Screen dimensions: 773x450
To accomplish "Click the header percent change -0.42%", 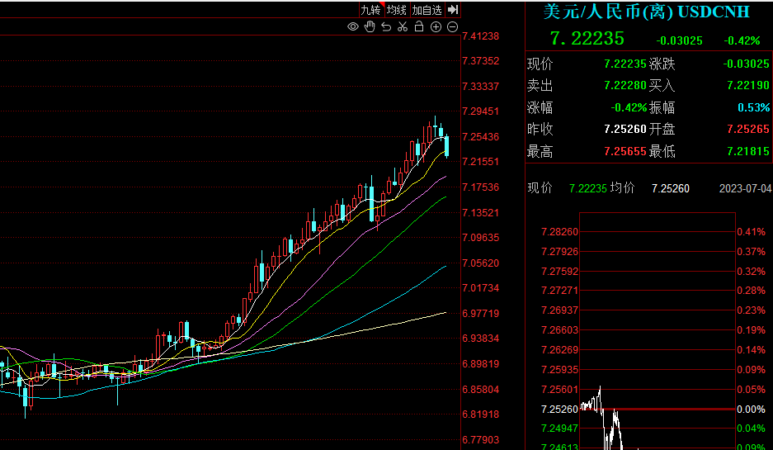I will (x=742, y=40).
